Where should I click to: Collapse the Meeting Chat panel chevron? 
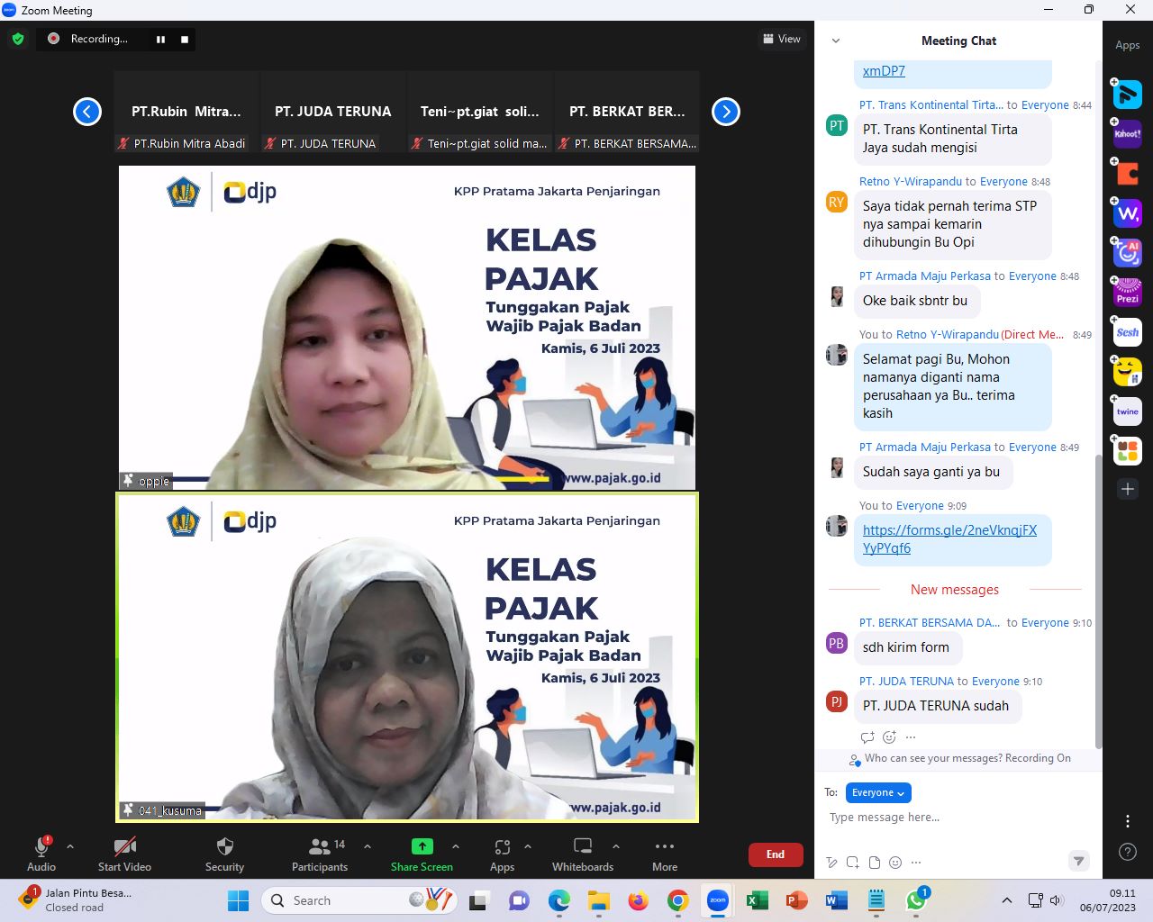(836, 41)
